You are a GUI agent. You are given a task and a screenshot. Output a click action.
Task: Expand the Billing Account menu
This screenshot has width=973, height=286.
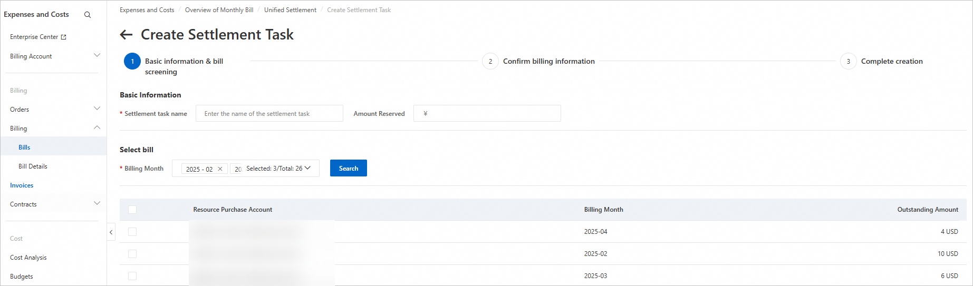click(97, 55)
